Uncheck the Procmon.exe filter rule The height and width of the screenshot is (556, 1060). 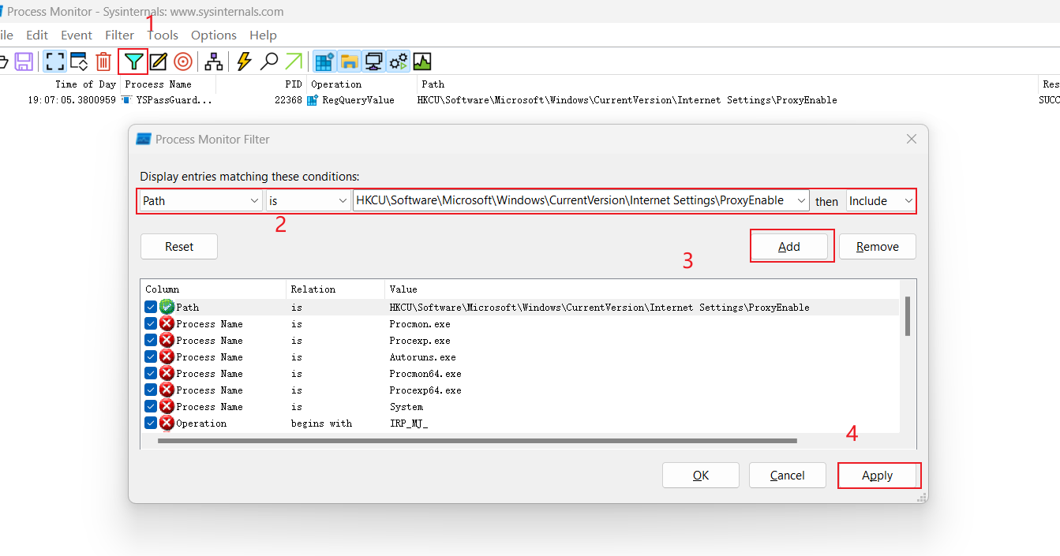pyautogui.click(x=150, y=323)
